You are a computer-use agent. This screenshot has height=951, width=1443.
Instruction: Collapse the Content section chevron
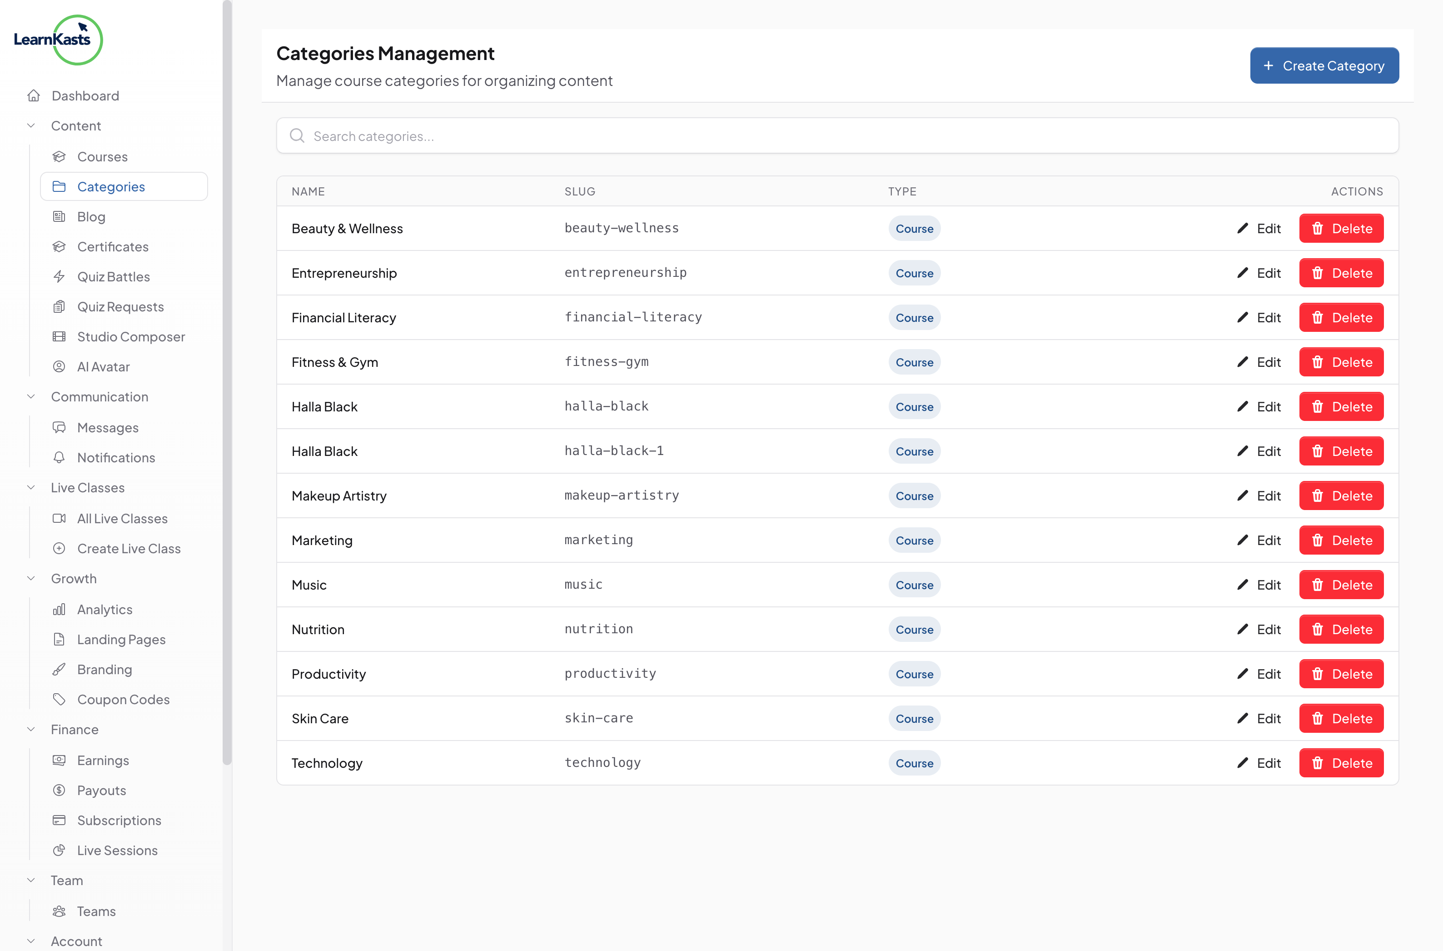click(x=31, y=125)
